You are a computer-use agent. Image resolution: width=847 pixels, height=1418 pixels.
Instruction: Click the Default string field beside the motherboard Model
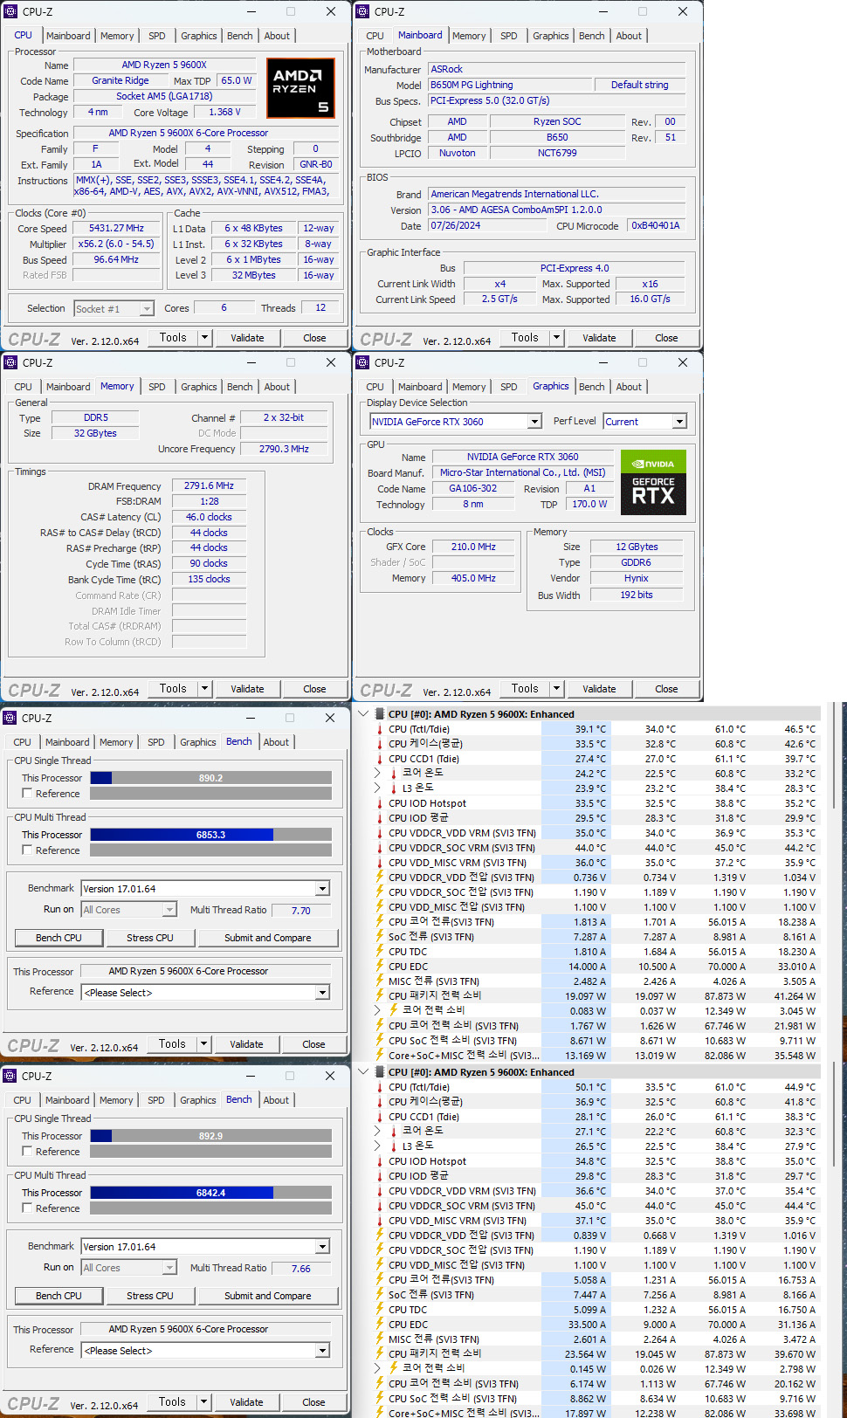640,85
